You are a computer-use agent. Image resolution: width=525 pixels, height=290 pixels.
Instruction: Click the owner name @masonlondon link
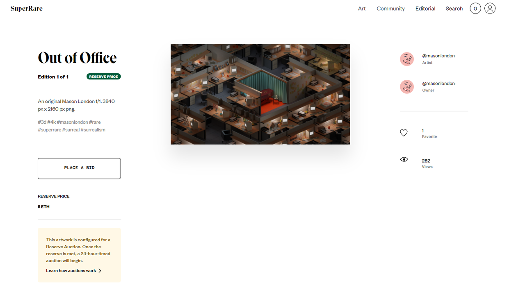(438, 84)
